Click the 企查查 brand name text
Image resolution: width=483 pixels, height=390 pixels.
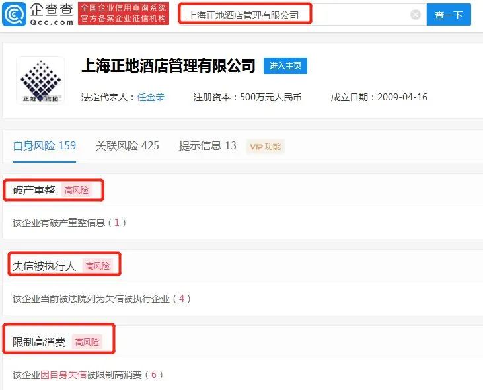[52, 10]
